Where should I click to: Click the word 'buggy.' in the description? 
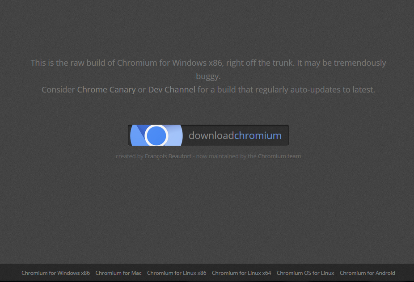[x=208, y=76]
